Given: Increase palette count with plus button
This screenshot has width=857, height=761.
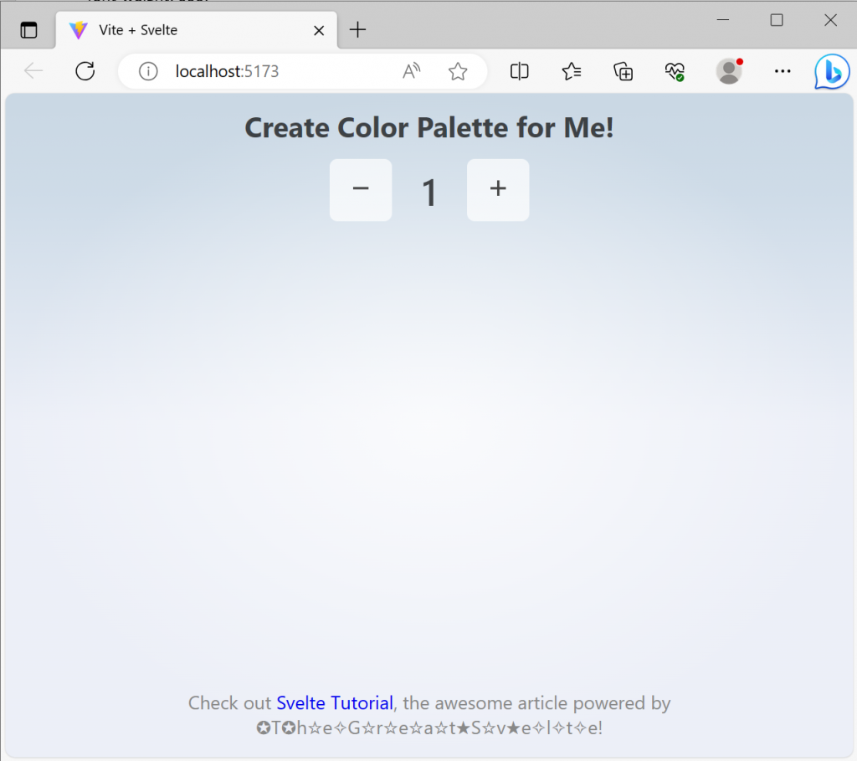Looking at the screenshot, I should [498, 190].
